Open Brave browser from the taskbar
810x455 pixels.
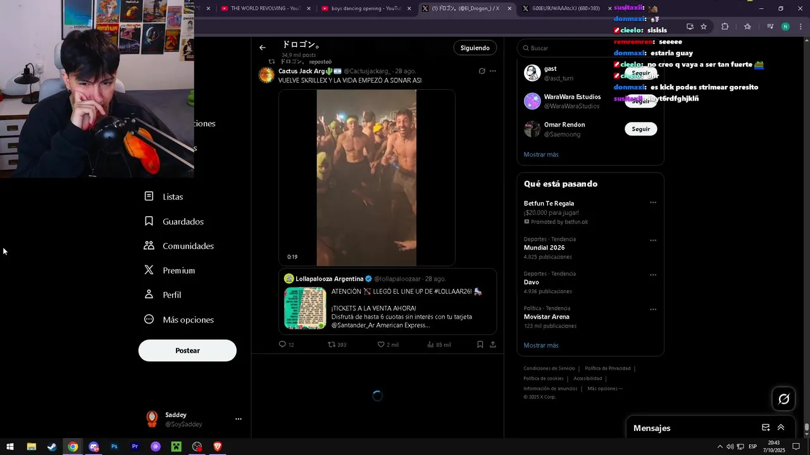(218, 446)
